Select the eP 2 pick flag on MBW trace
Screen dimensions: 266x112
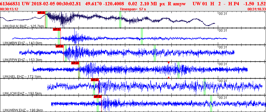[x=57, y=29]
